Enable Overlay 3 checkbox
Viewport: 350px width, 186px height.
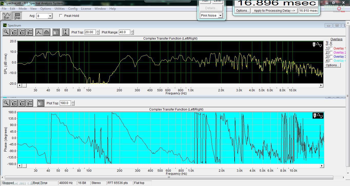[331, 56]
